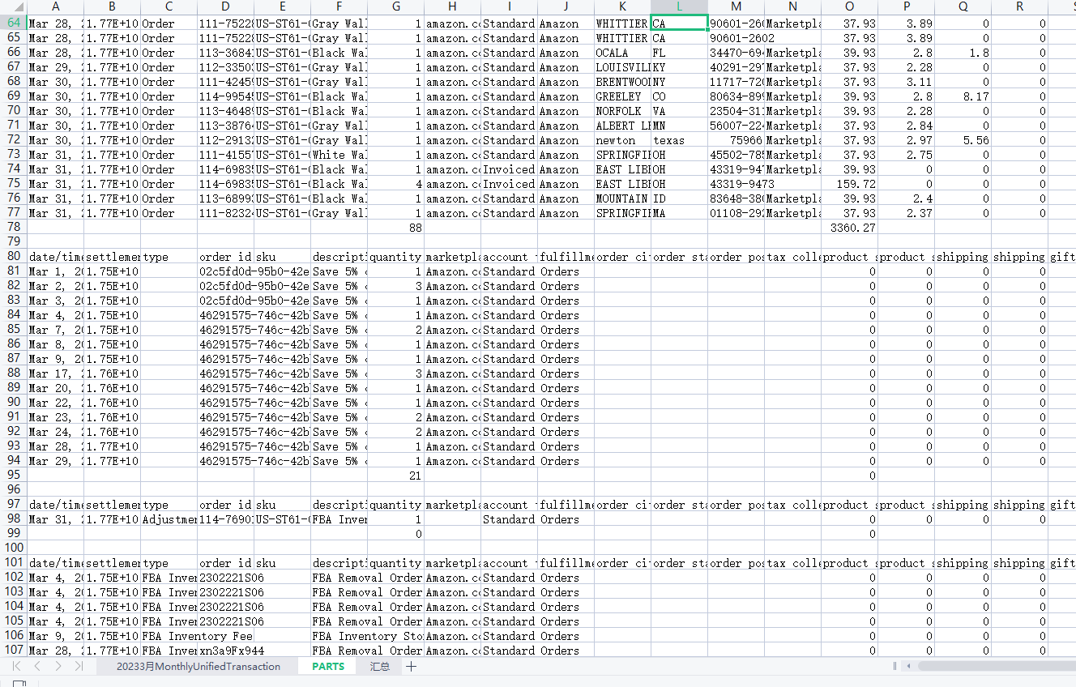This screenshot has height=687, width=1076.
Task: Jump to the last sheet using navigation arrow
Action: click(79, 666)
